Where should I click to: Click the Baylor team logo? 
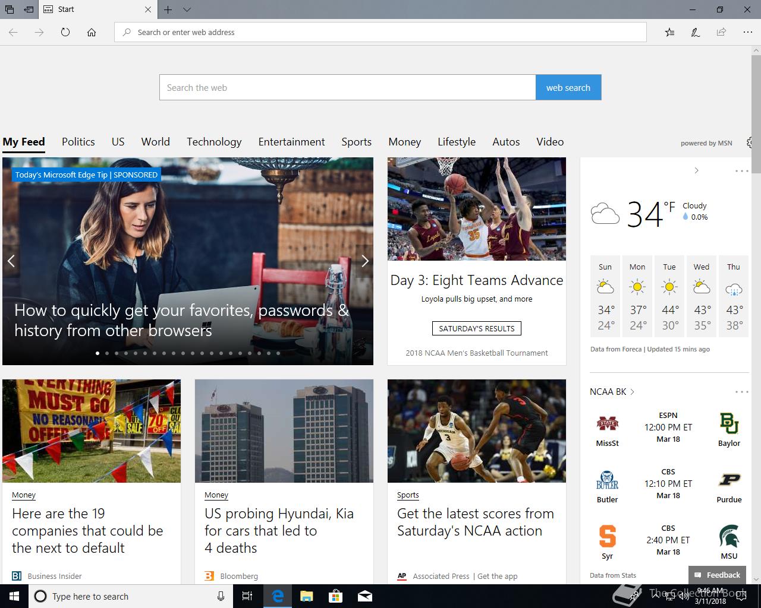[x=729, y=423]
